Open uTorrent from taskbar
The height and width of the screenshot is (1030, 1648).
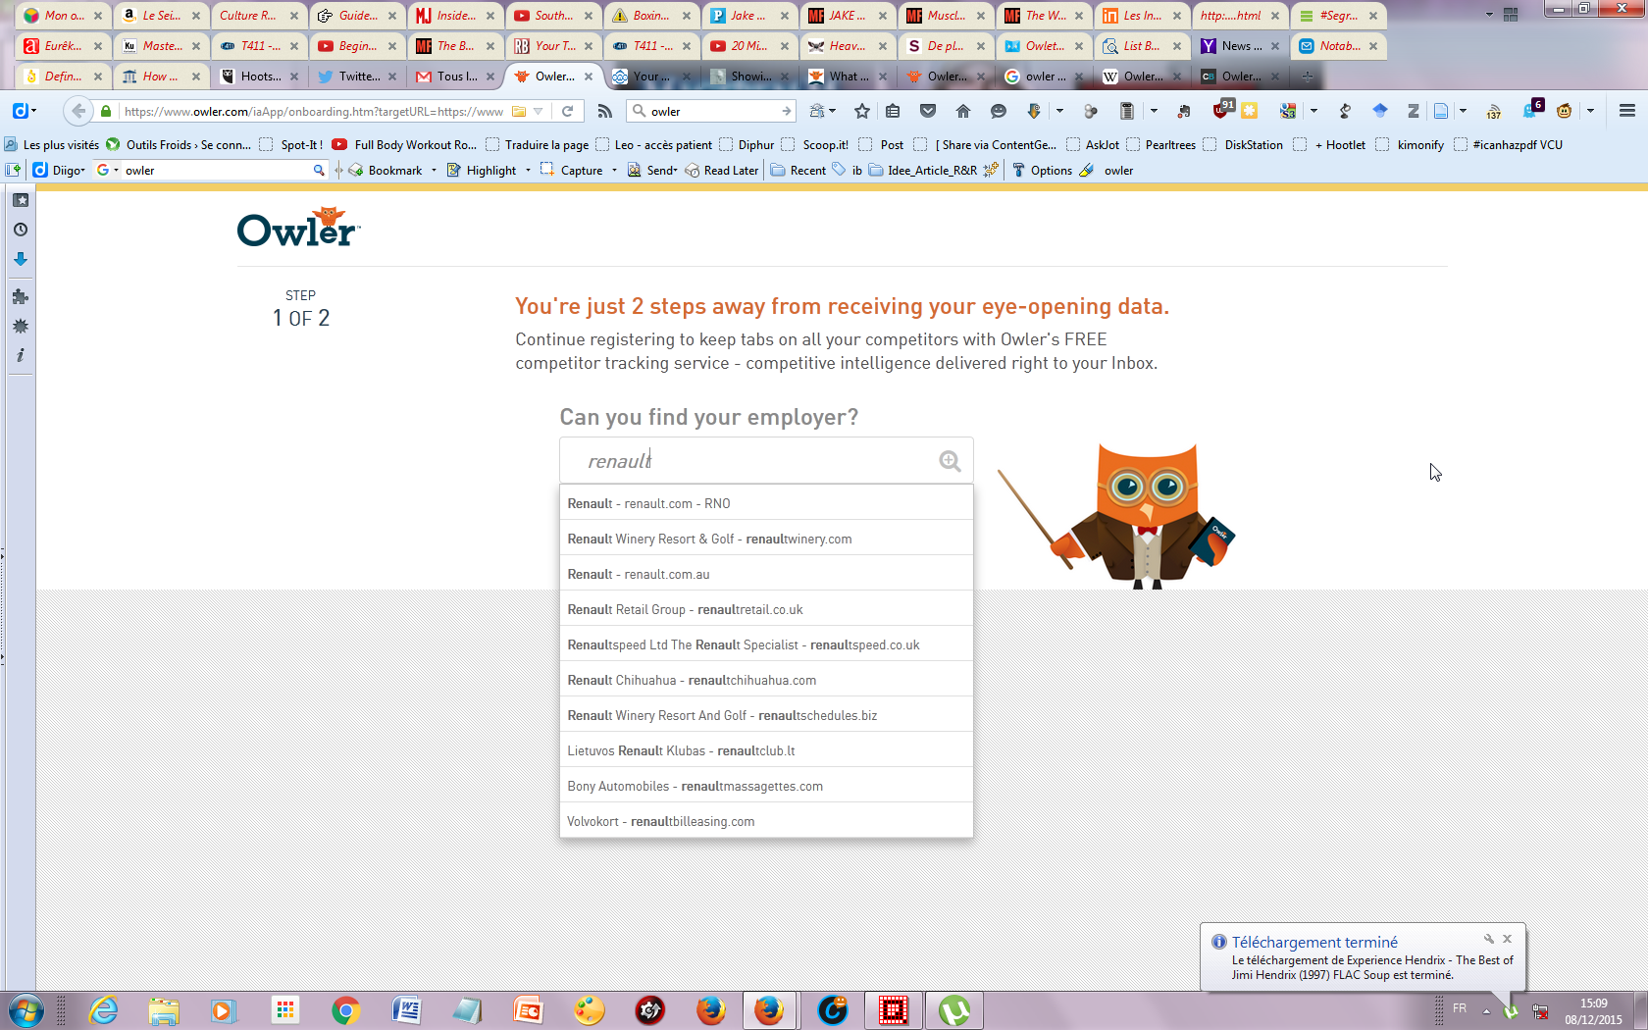[x=953, y=1009]
